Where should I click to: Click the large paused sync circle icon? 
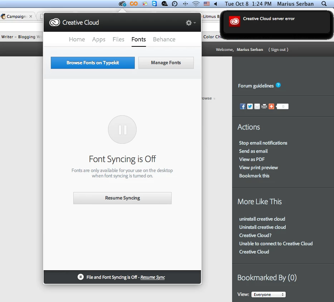(x=122, y=130)
